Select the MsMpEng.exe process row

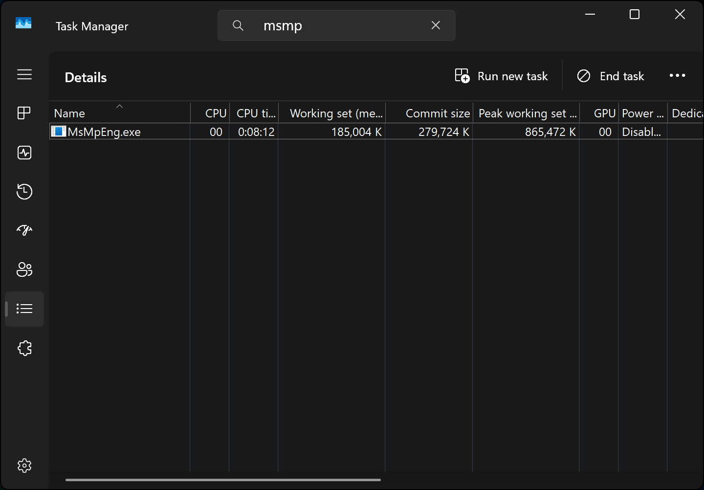tap(105, 132)
